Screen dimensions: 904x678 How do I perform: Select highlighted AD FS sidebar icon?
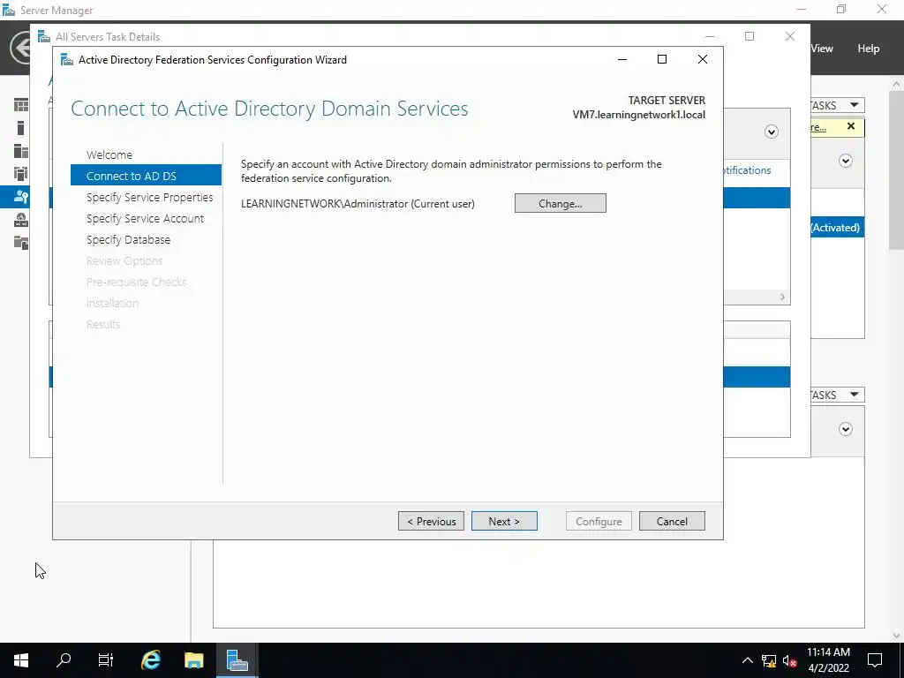pyautogui.click(x=21, y=197)
